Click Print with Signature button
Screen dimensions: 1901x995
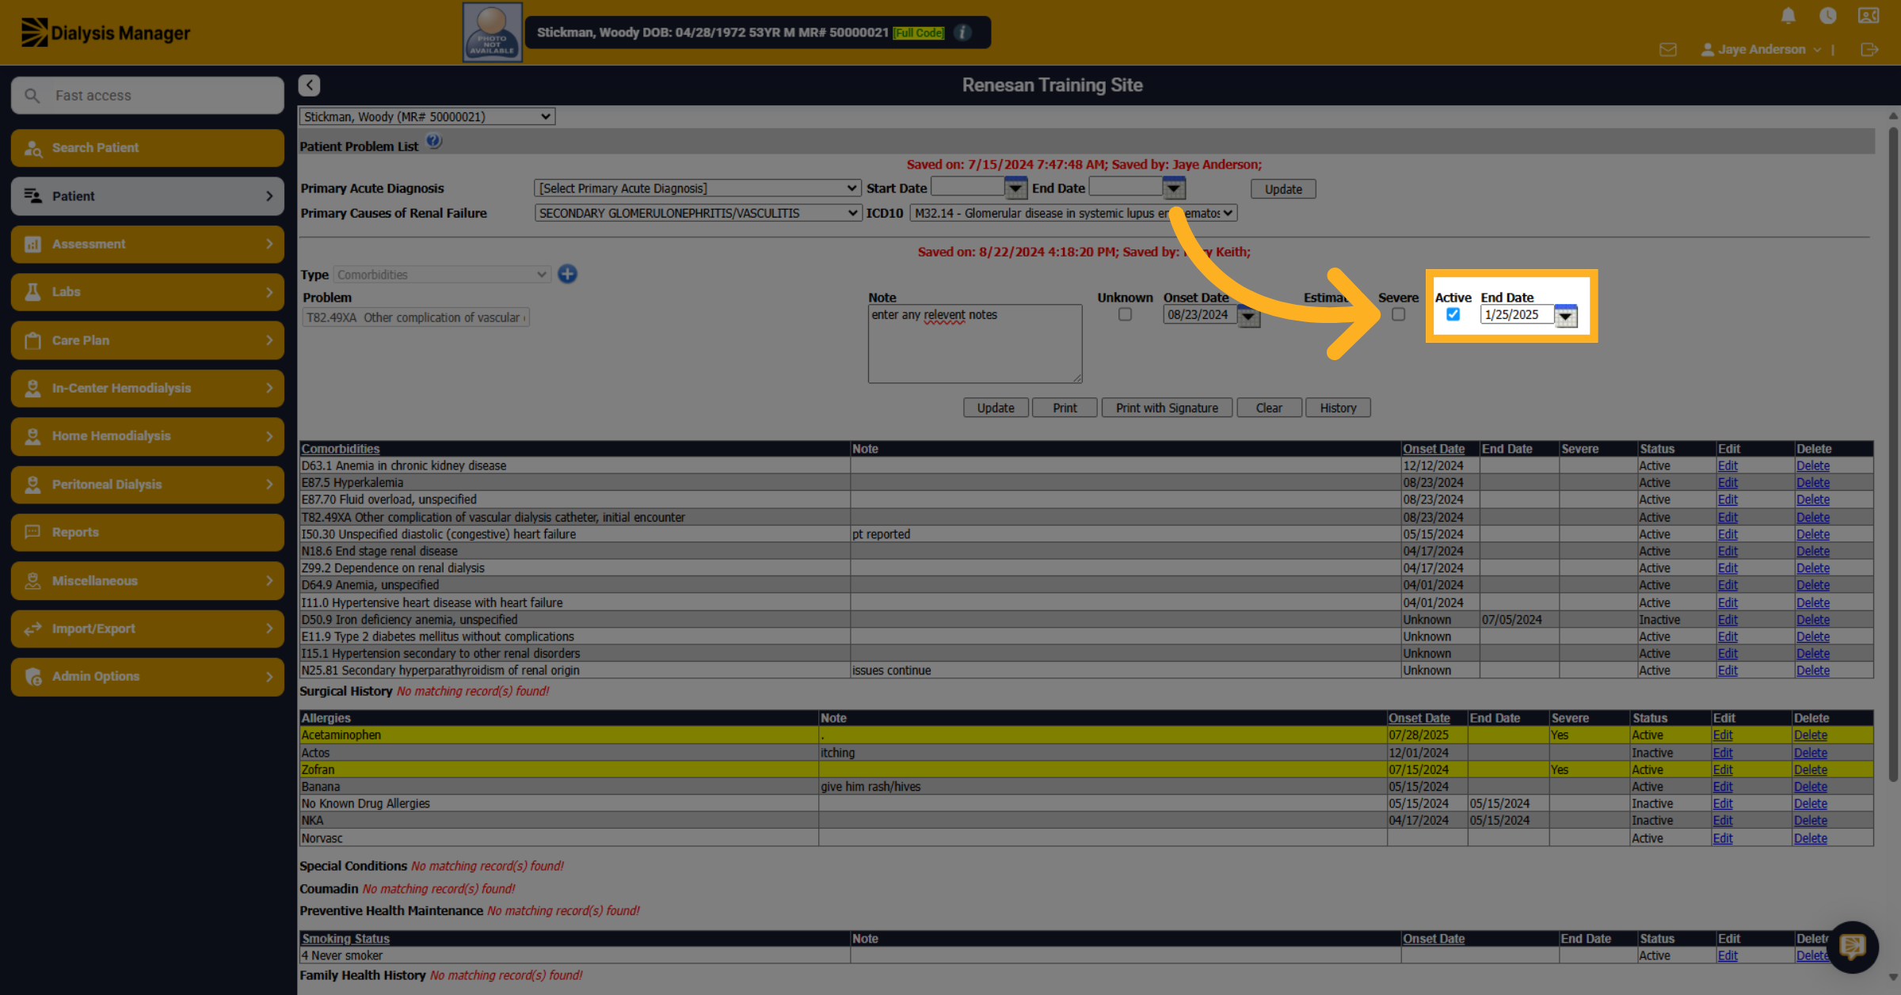(x=1167, y=408)
